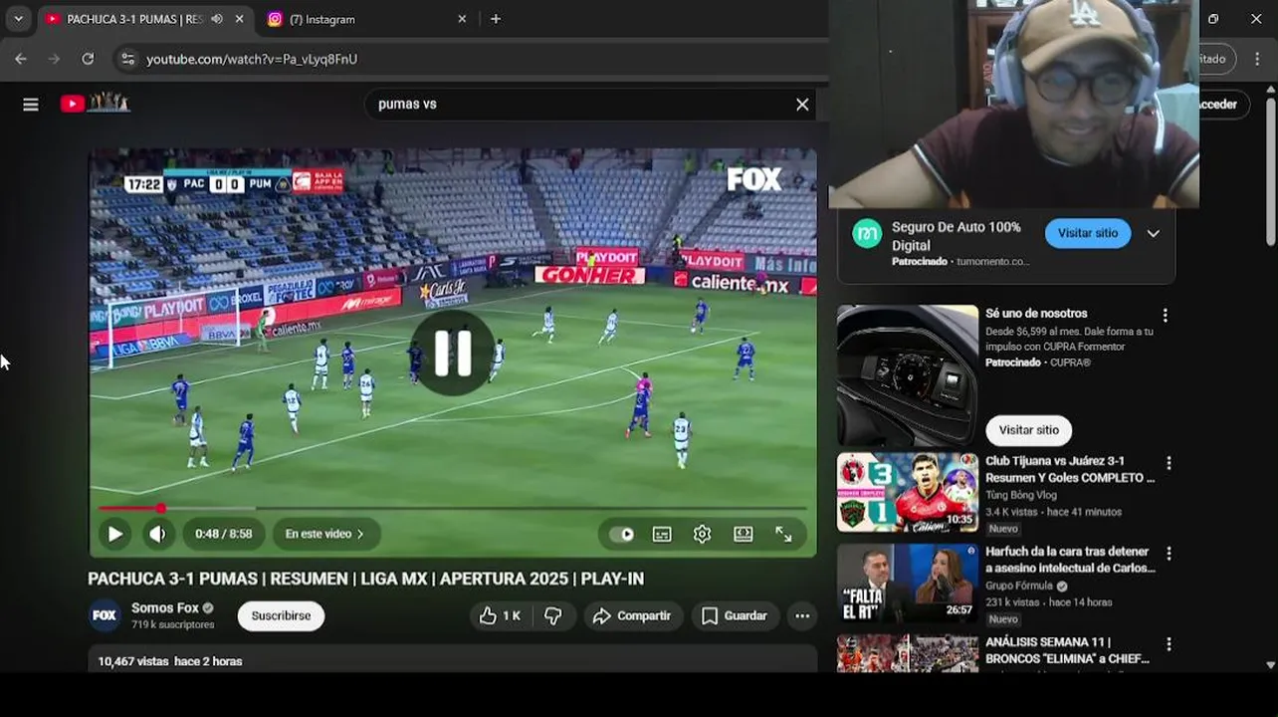
Task: Open player settings gear icon
Action: click(x=702, y=534)
